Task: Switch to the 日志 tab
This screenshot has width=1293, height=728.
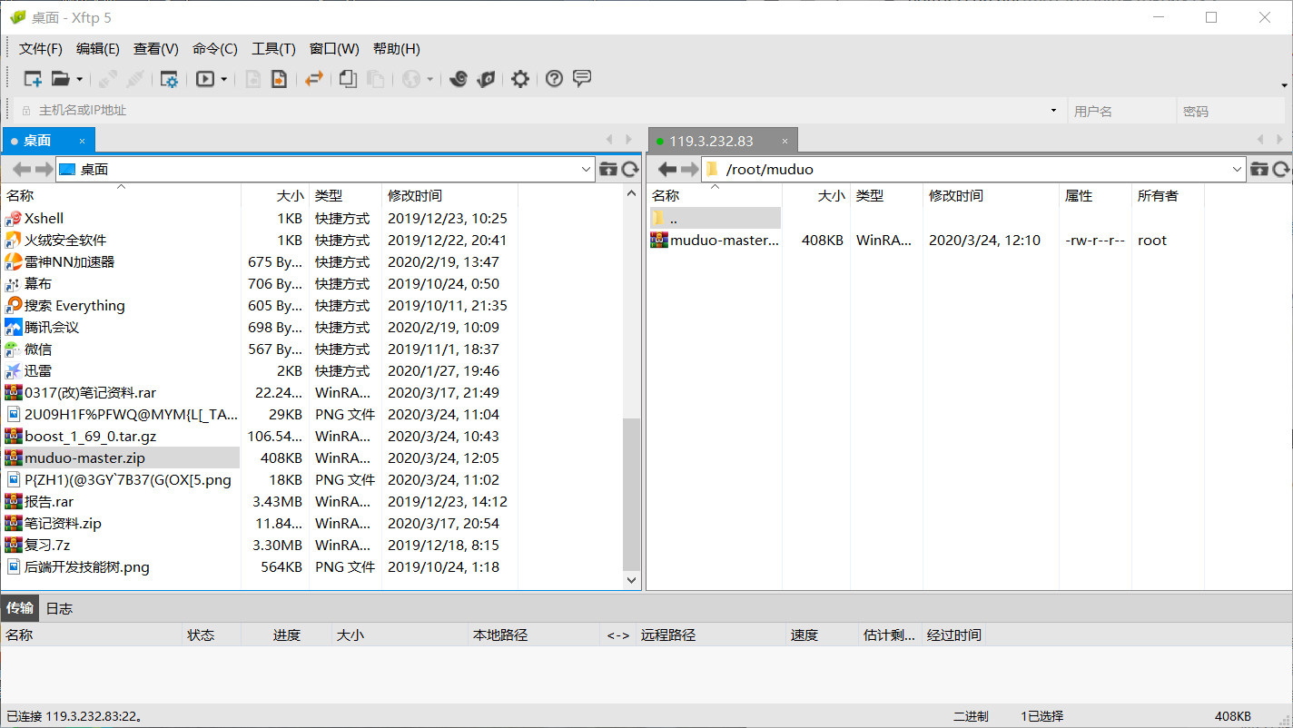Action: 58,608
